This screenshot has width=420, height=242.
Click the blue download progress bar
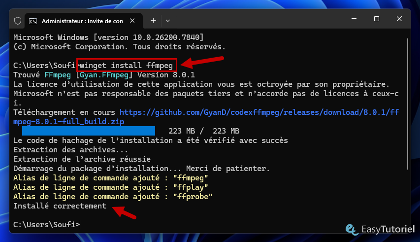pos(89,131)
